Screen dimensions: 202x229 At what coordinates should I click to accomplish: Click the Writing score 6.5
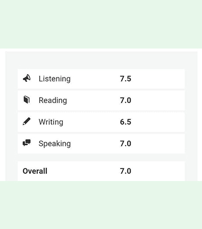pos(126,122)
